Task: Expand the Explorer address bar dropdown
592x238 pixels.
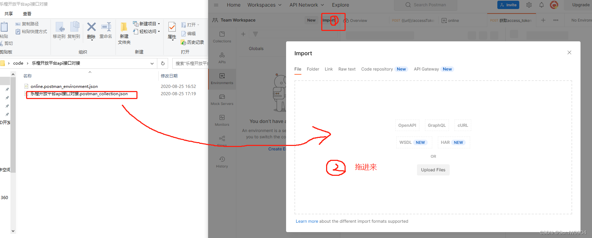Action: pyautogui.click(x=152, y=63)
